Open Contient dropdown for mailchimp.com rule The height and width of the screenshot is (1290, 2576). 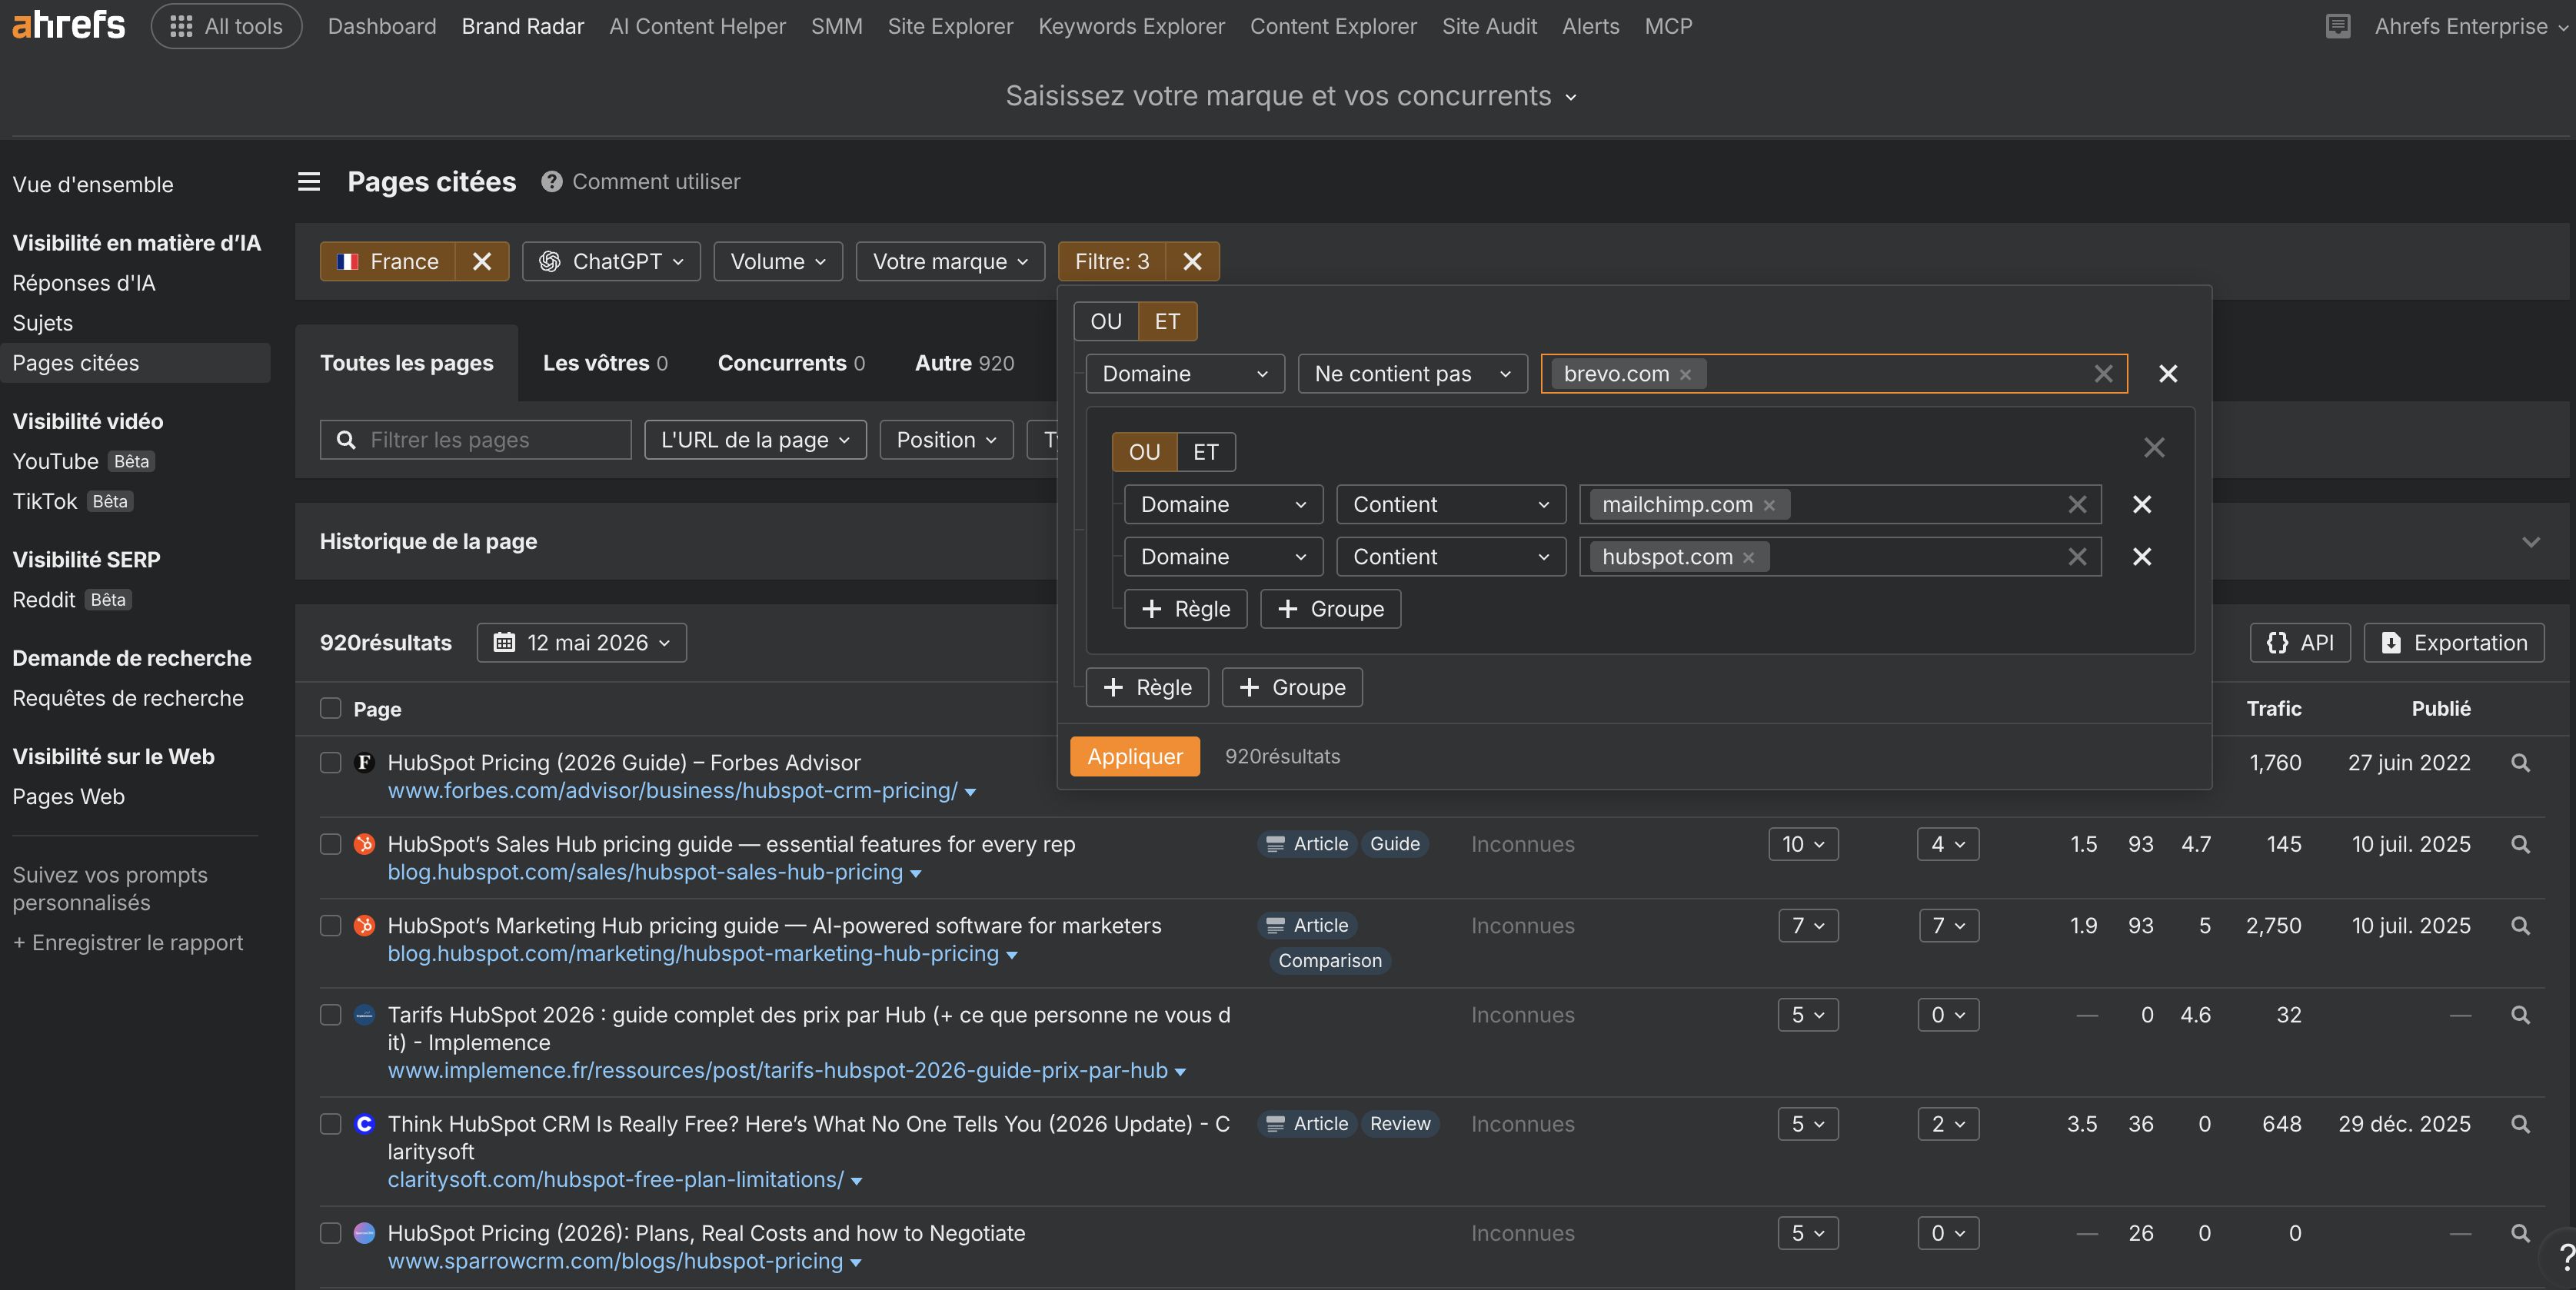(1451, 505)
